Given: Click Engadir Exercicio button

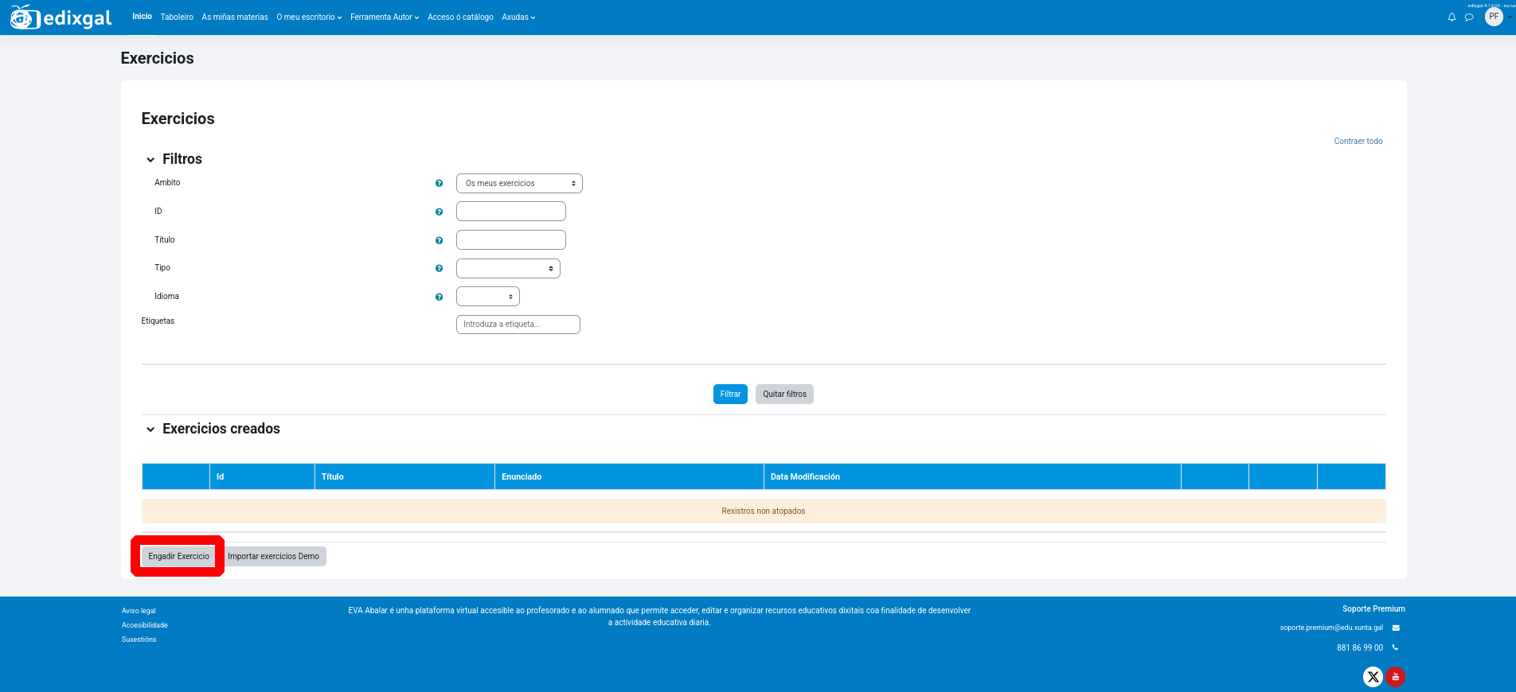Looking at the screenshot, I should click(x=178, y=557).
